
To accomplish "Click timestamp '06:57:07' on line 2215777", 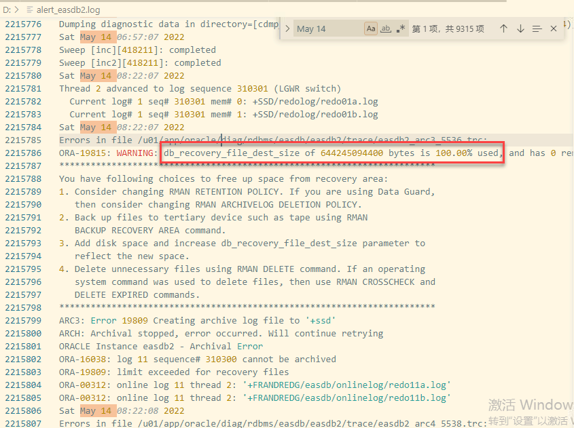I will (138, 37).
